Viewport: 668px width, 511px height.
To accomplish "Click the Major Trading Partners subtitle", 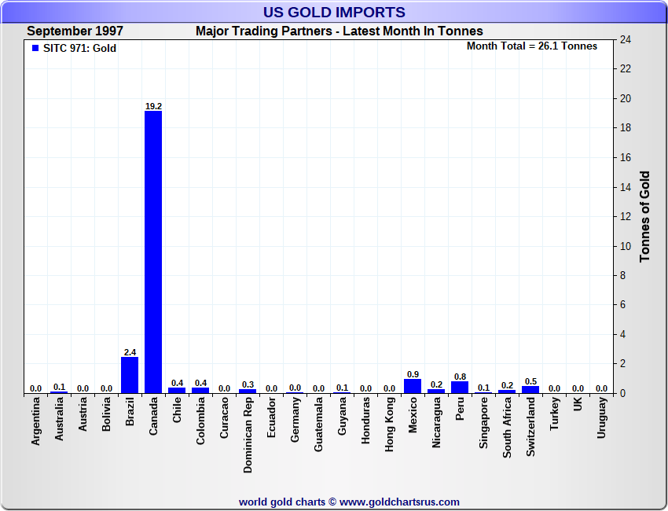I will [340, 31].
